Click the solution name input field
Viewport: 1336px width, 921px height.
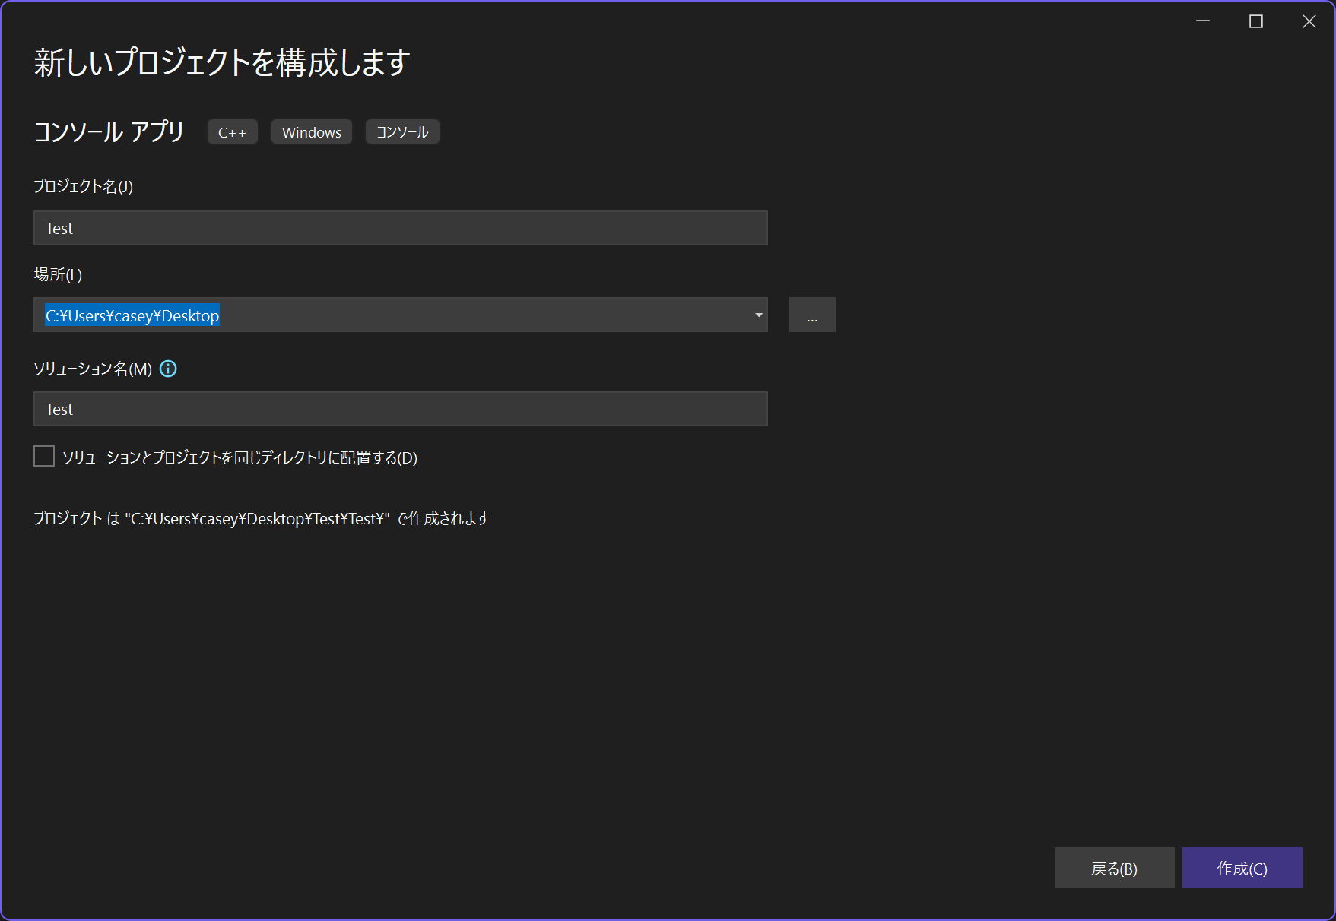(401, 409)
